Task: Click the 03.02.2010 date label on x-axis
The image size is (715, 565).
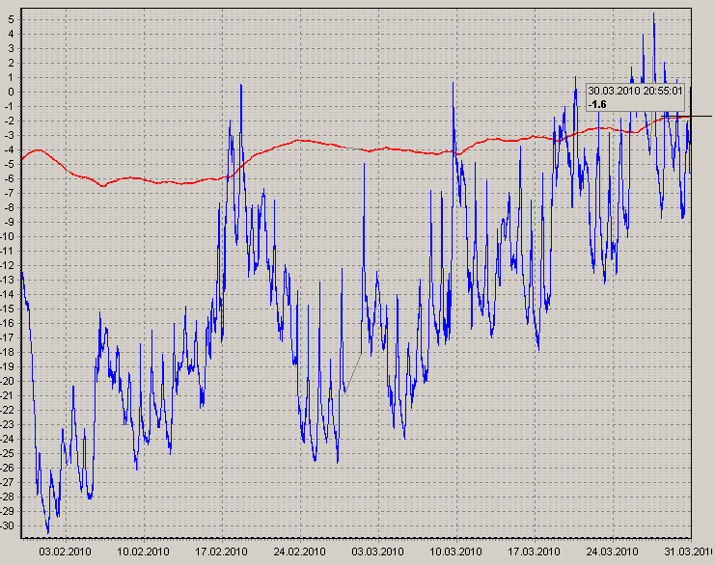Action: pos(65,552)
